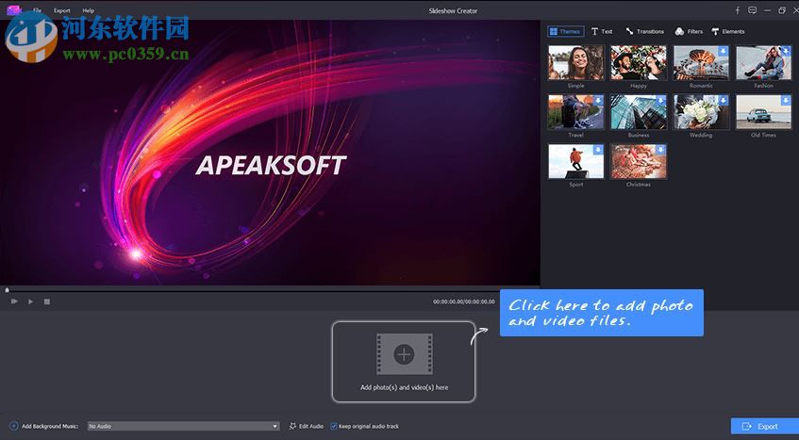Click the play button under the preview
Image resolution: width=799 pixels, height=440 pixels.
(x=30, y=301)
